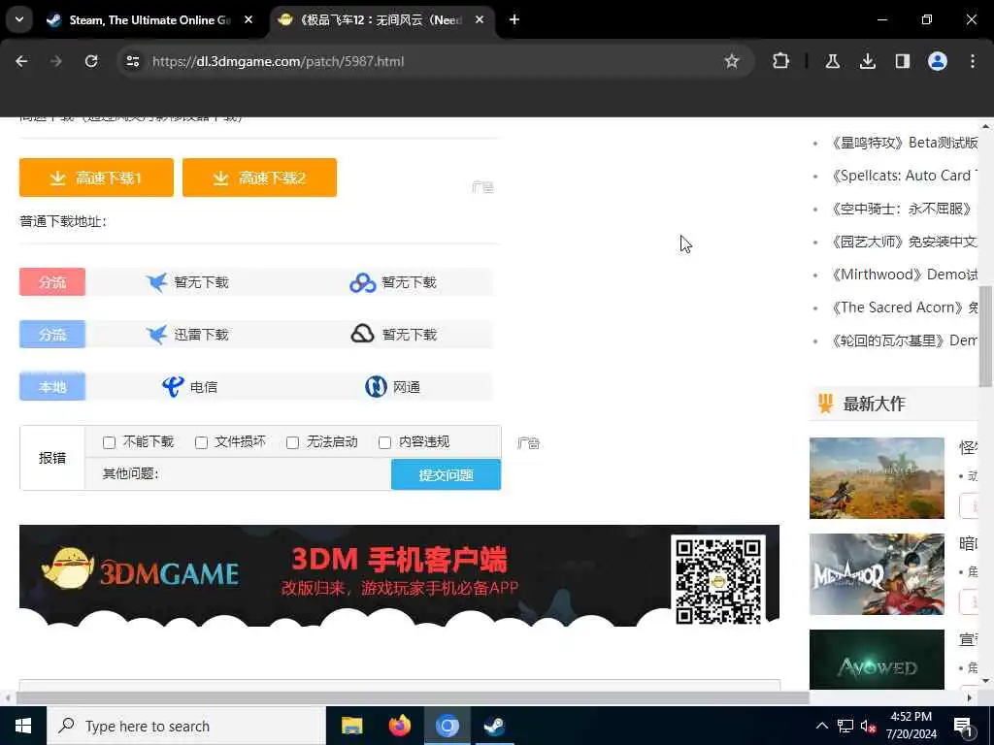The width and height of the screenshot is (994, 745).
Task: Show hidden system tray icons
Action: pyautogui.click(x=821, y=726)
